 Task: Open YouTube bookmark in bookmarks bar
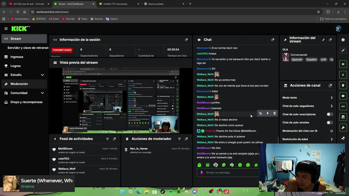68,19
